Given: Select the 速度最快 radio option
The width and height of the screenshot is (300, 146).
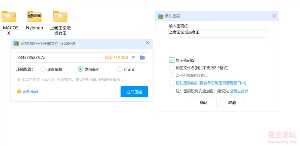Looking at the screenshot, I should click(43, 69).
